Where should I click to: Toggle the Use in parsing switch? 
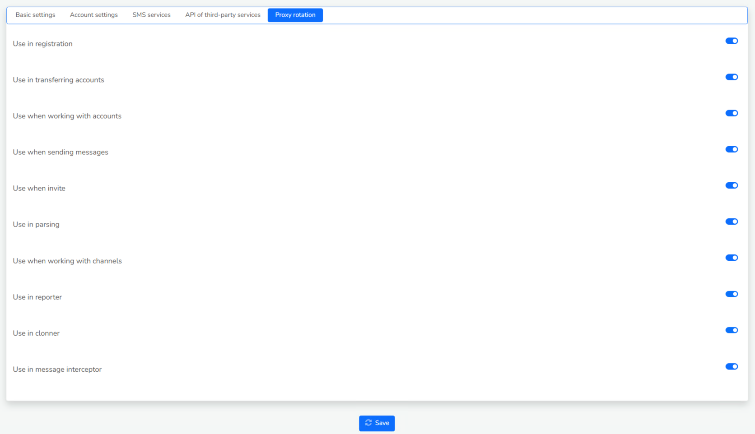[x=732, y=222]
